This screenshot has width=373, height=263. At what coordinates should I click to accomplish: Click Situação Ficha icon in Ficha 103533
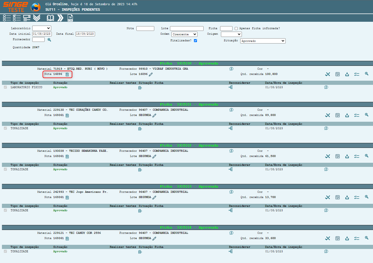point(140,211)
